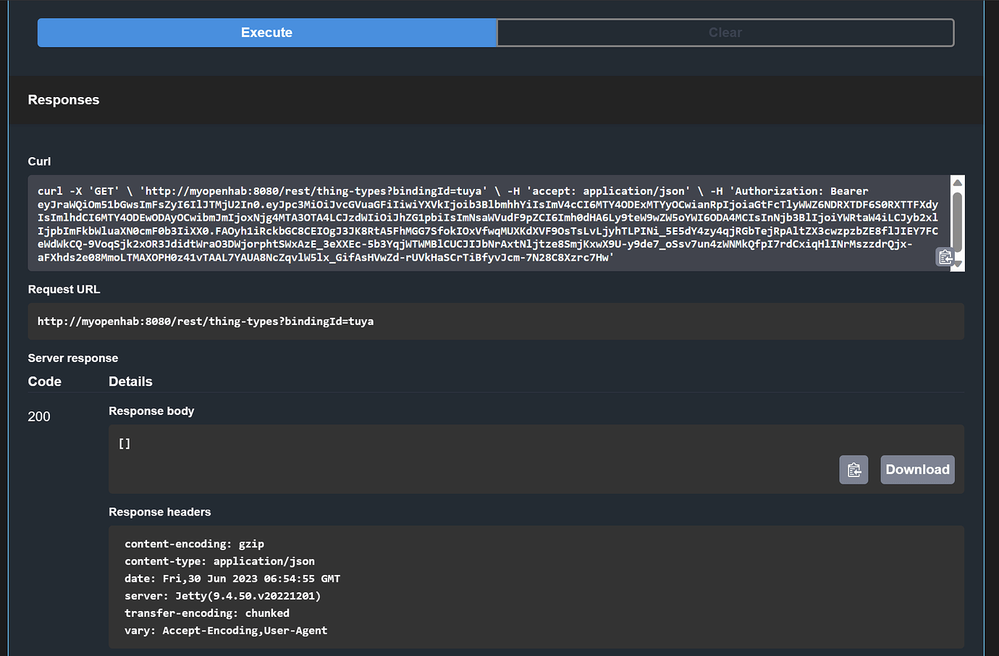Download the response body
Image resolution: width=999 pixels, height=656 pixels.
pyautogui.click(x=917, y=469)
